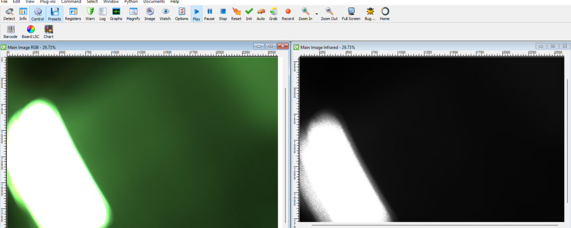
Task: Open the Select menu
Action: coord(92,2)
